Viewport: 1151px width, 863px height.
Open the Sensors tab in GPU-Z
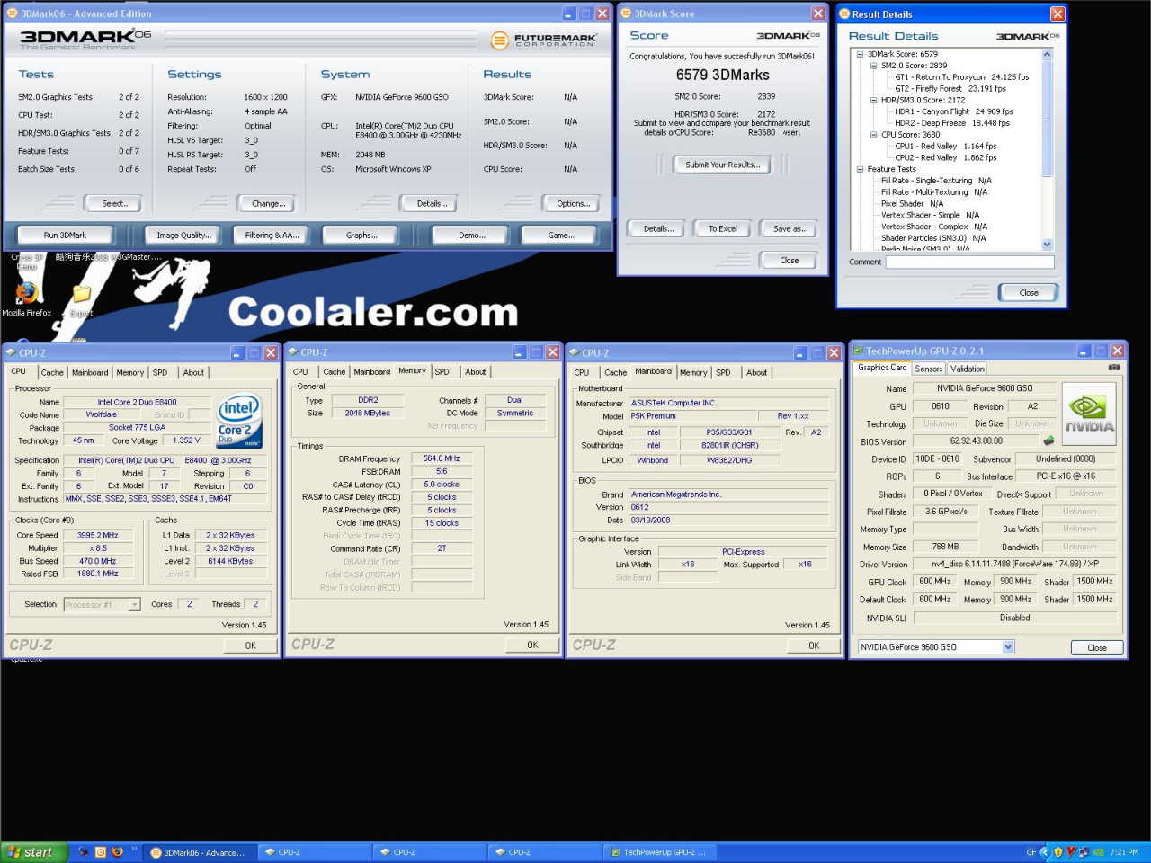click(x=929, y=369)
